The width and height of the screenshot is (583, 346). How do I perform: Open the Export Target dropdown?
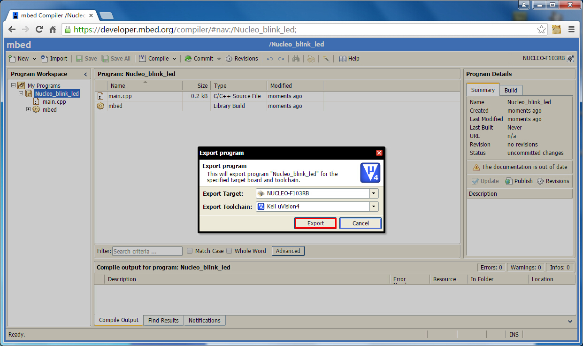[374, 193]
